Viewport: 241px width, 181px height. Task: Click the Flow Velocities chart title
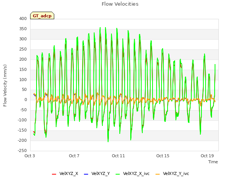[120, 4]
